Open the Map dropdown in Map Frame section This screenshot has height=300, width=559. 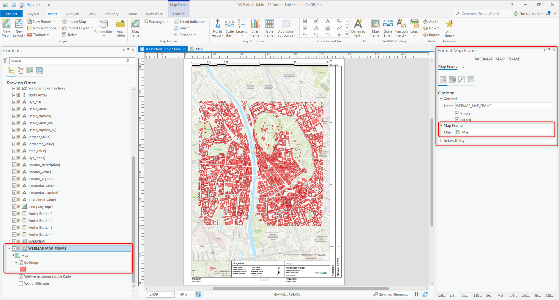(x=549, y=132)
